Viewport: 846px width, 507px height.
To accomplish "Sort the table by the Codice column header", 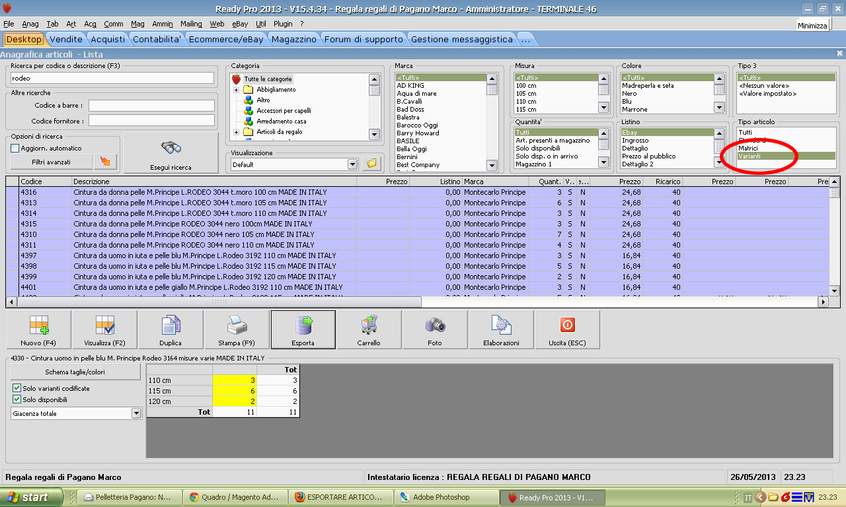I will click(45, 182).
